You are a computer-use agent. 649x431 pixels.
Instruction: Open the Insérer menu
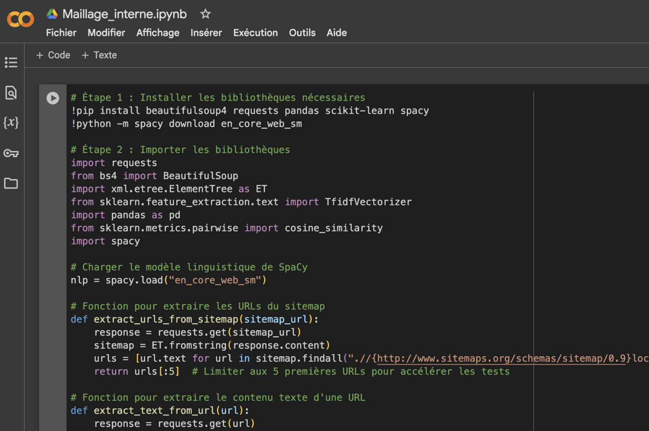click(x=206, y=33)
